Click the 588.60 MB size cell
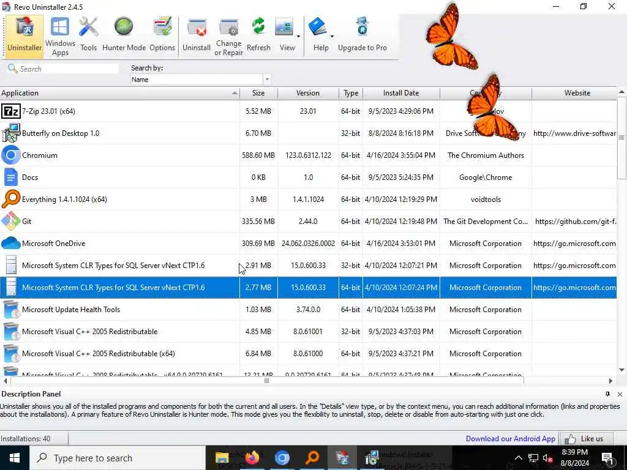This screenshot has width=627, height=470. [258, 155]
